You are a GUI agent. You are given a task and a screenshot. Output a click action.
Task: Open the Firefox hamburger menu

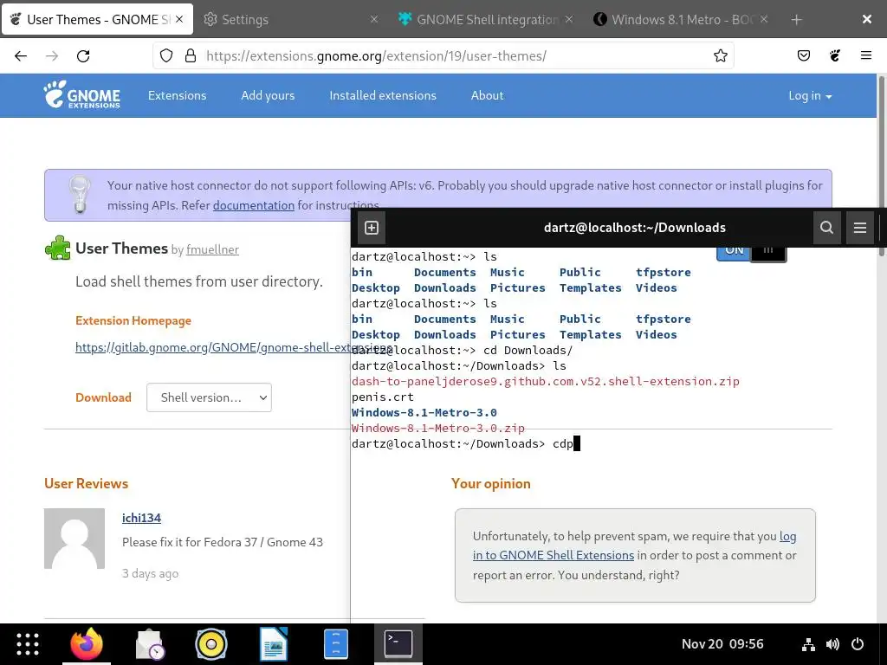pos(865,55)
